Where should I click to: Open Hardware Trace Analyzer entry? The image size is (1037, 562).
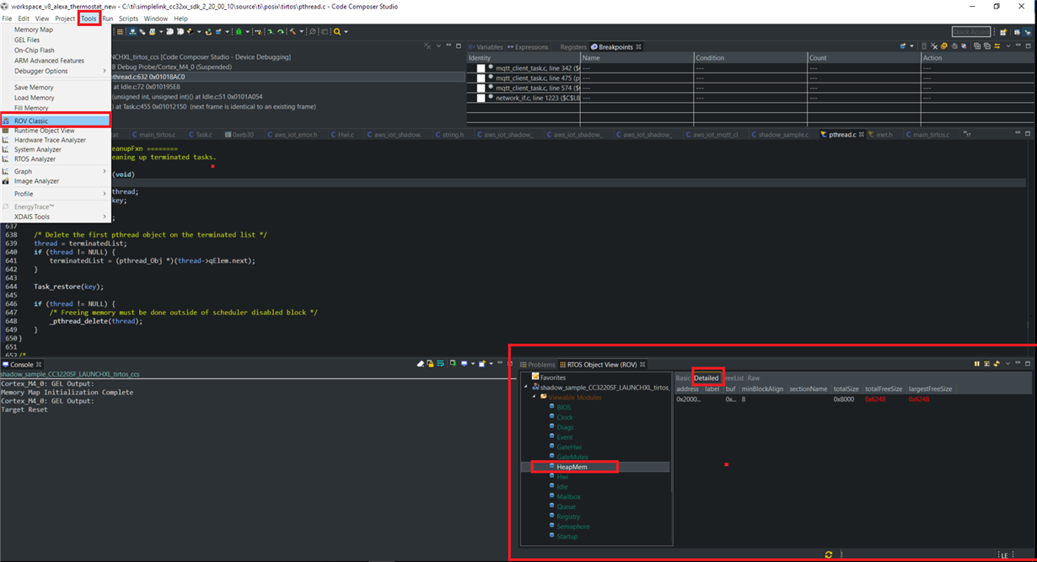(56, 140)
